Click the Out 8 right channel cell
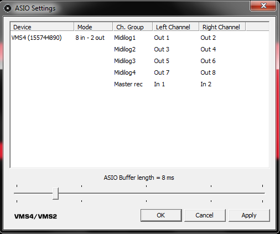Viewport: 280px width, 234px height. [208, 72]
